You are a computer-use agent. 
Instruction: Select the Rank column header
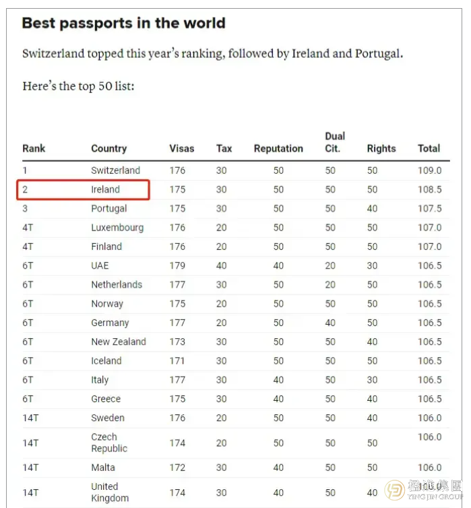click(x=34, y=149)
